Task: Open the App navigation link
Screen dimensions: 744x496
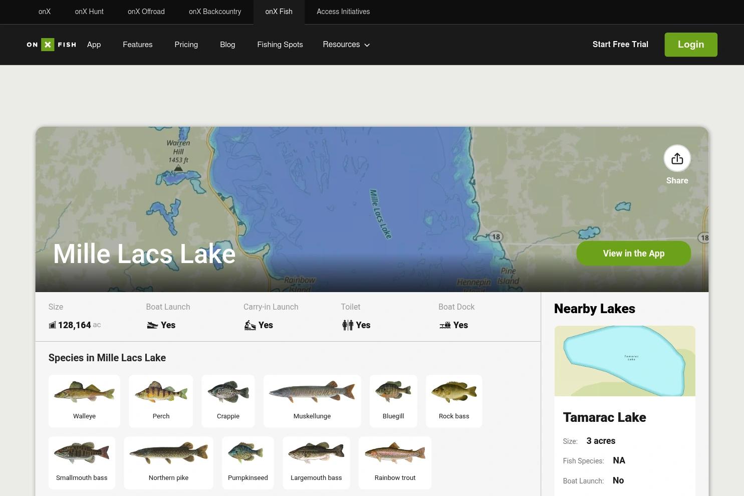Action: (x=94, y=45)
